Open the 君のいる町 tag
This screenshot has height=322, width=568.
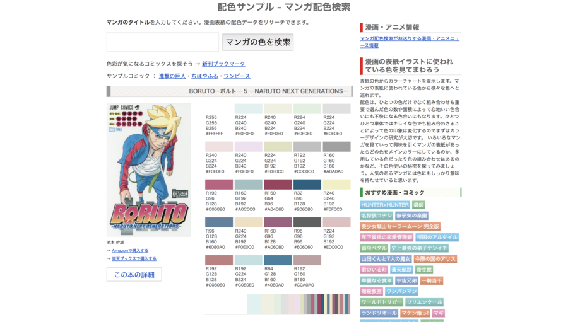[x=374, y=270]
